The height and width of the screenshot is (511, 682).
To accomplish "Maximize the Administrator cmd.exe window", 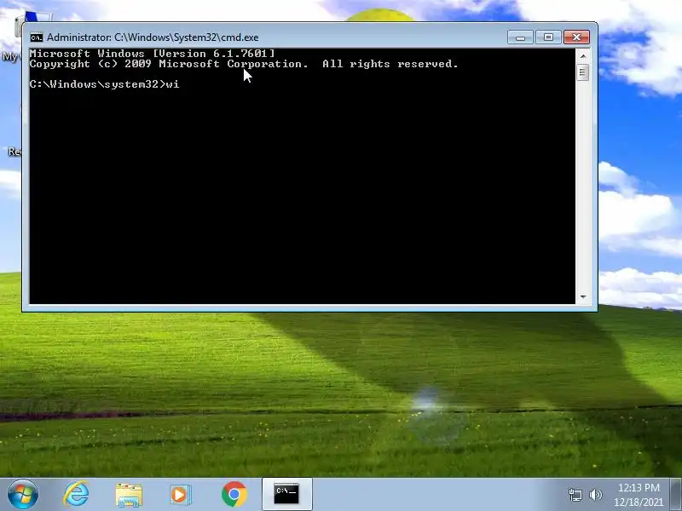I will click(548, 37).
